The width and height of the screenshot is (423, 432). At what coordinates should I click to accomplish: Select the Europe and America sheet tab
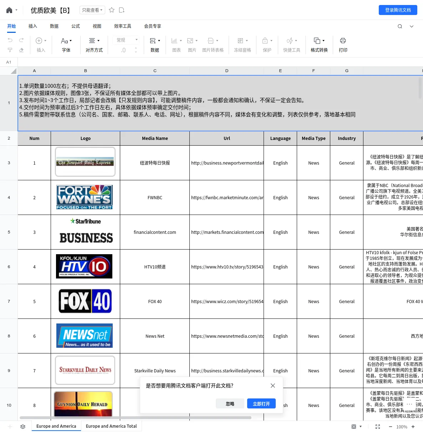coord(56,426)
